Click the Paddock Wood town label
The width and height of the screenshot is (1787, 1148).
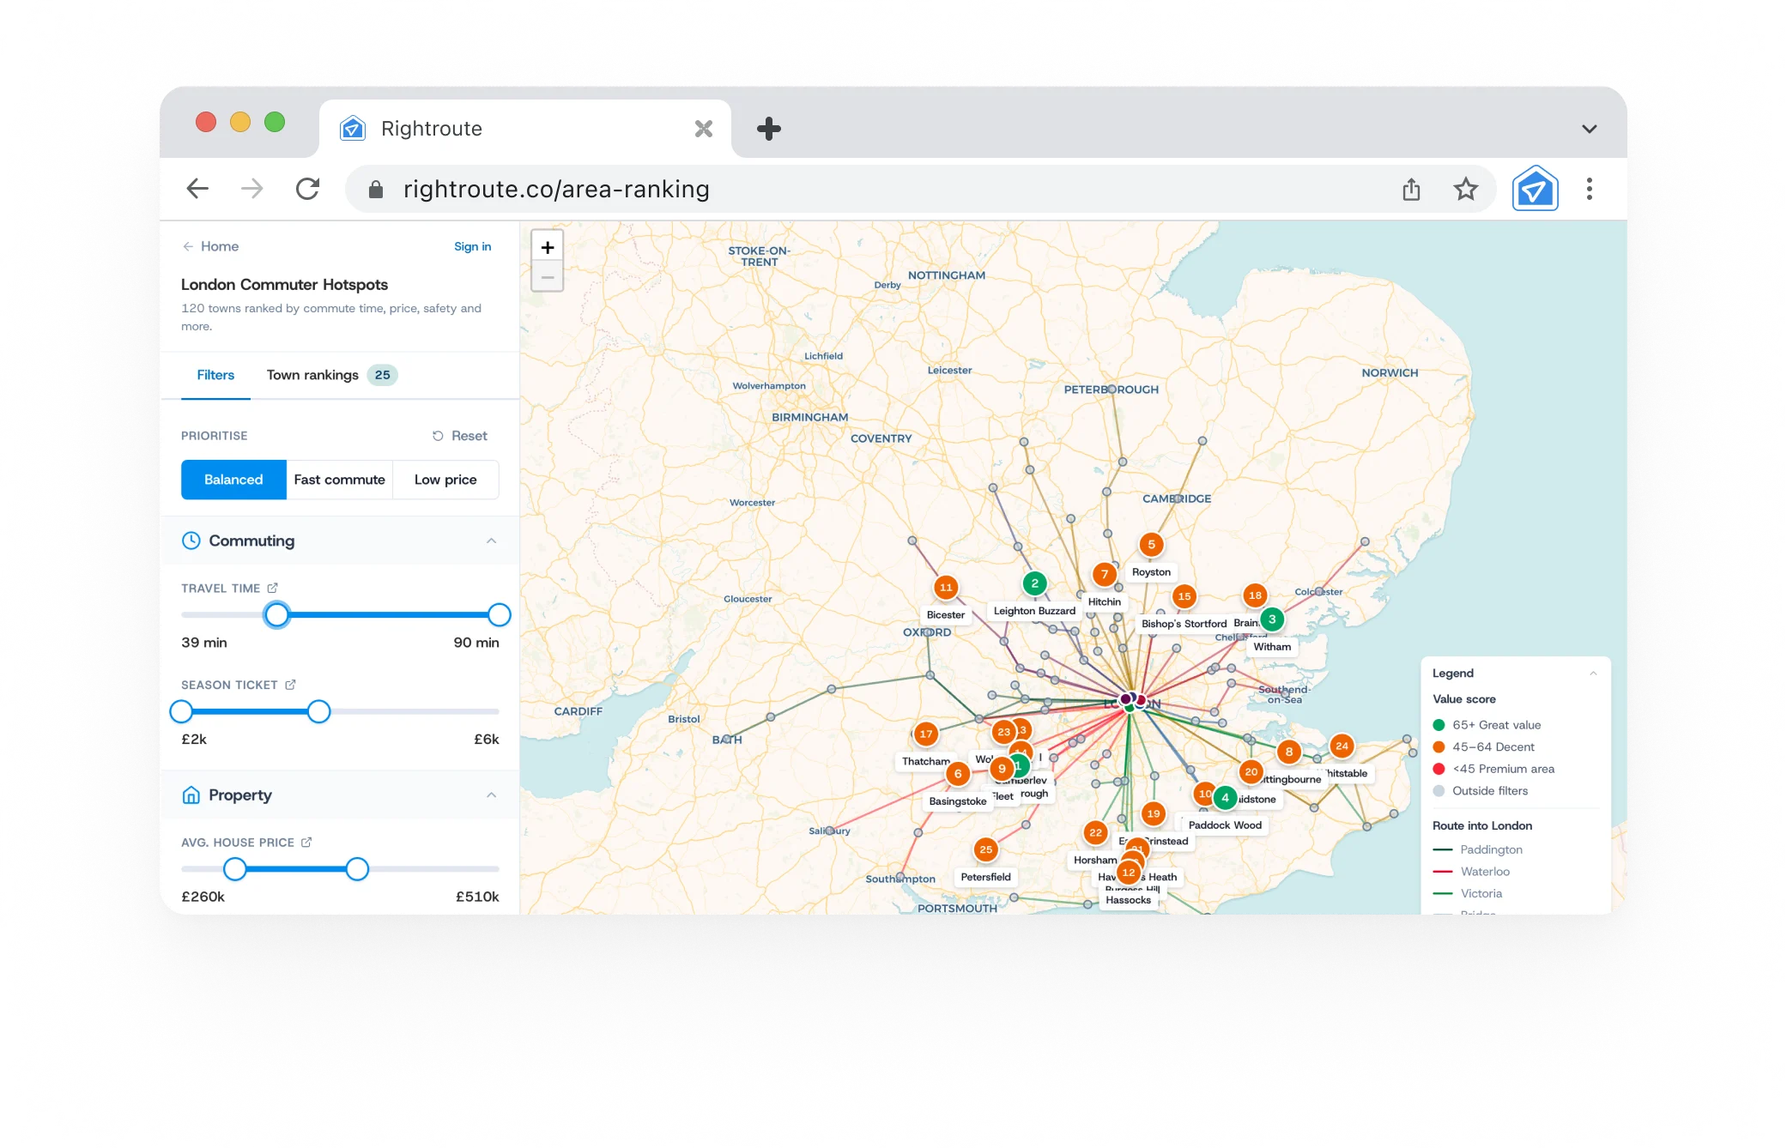[x=1225, y=825]
